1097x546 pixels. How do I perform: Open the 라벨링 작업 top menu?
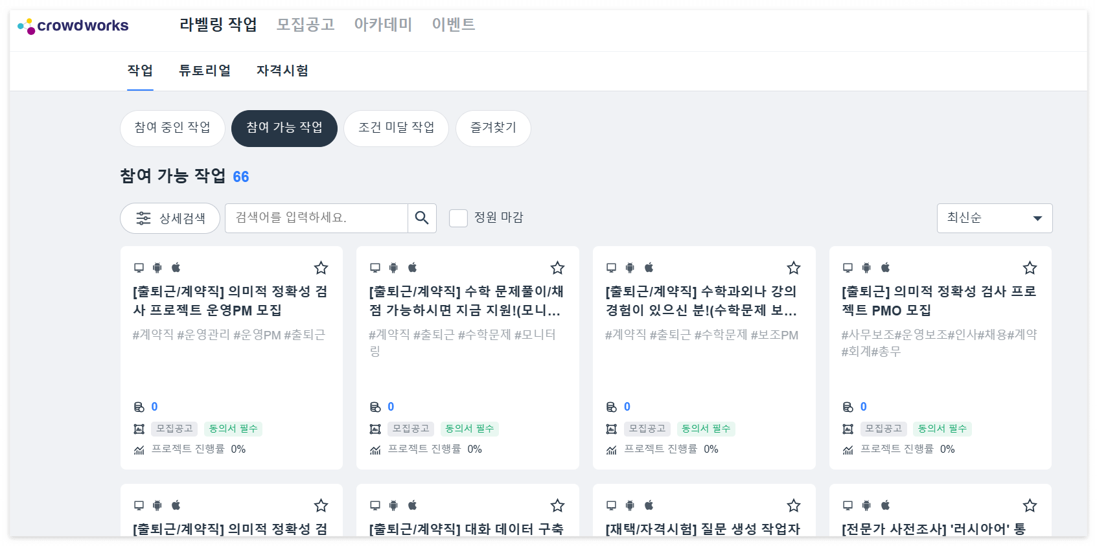coord(218,25)
